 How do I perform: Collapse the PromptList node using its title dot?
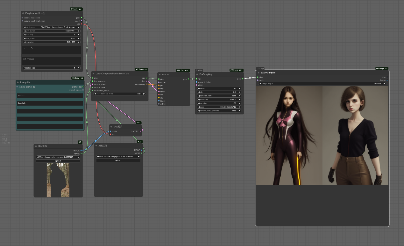point(18,82)
